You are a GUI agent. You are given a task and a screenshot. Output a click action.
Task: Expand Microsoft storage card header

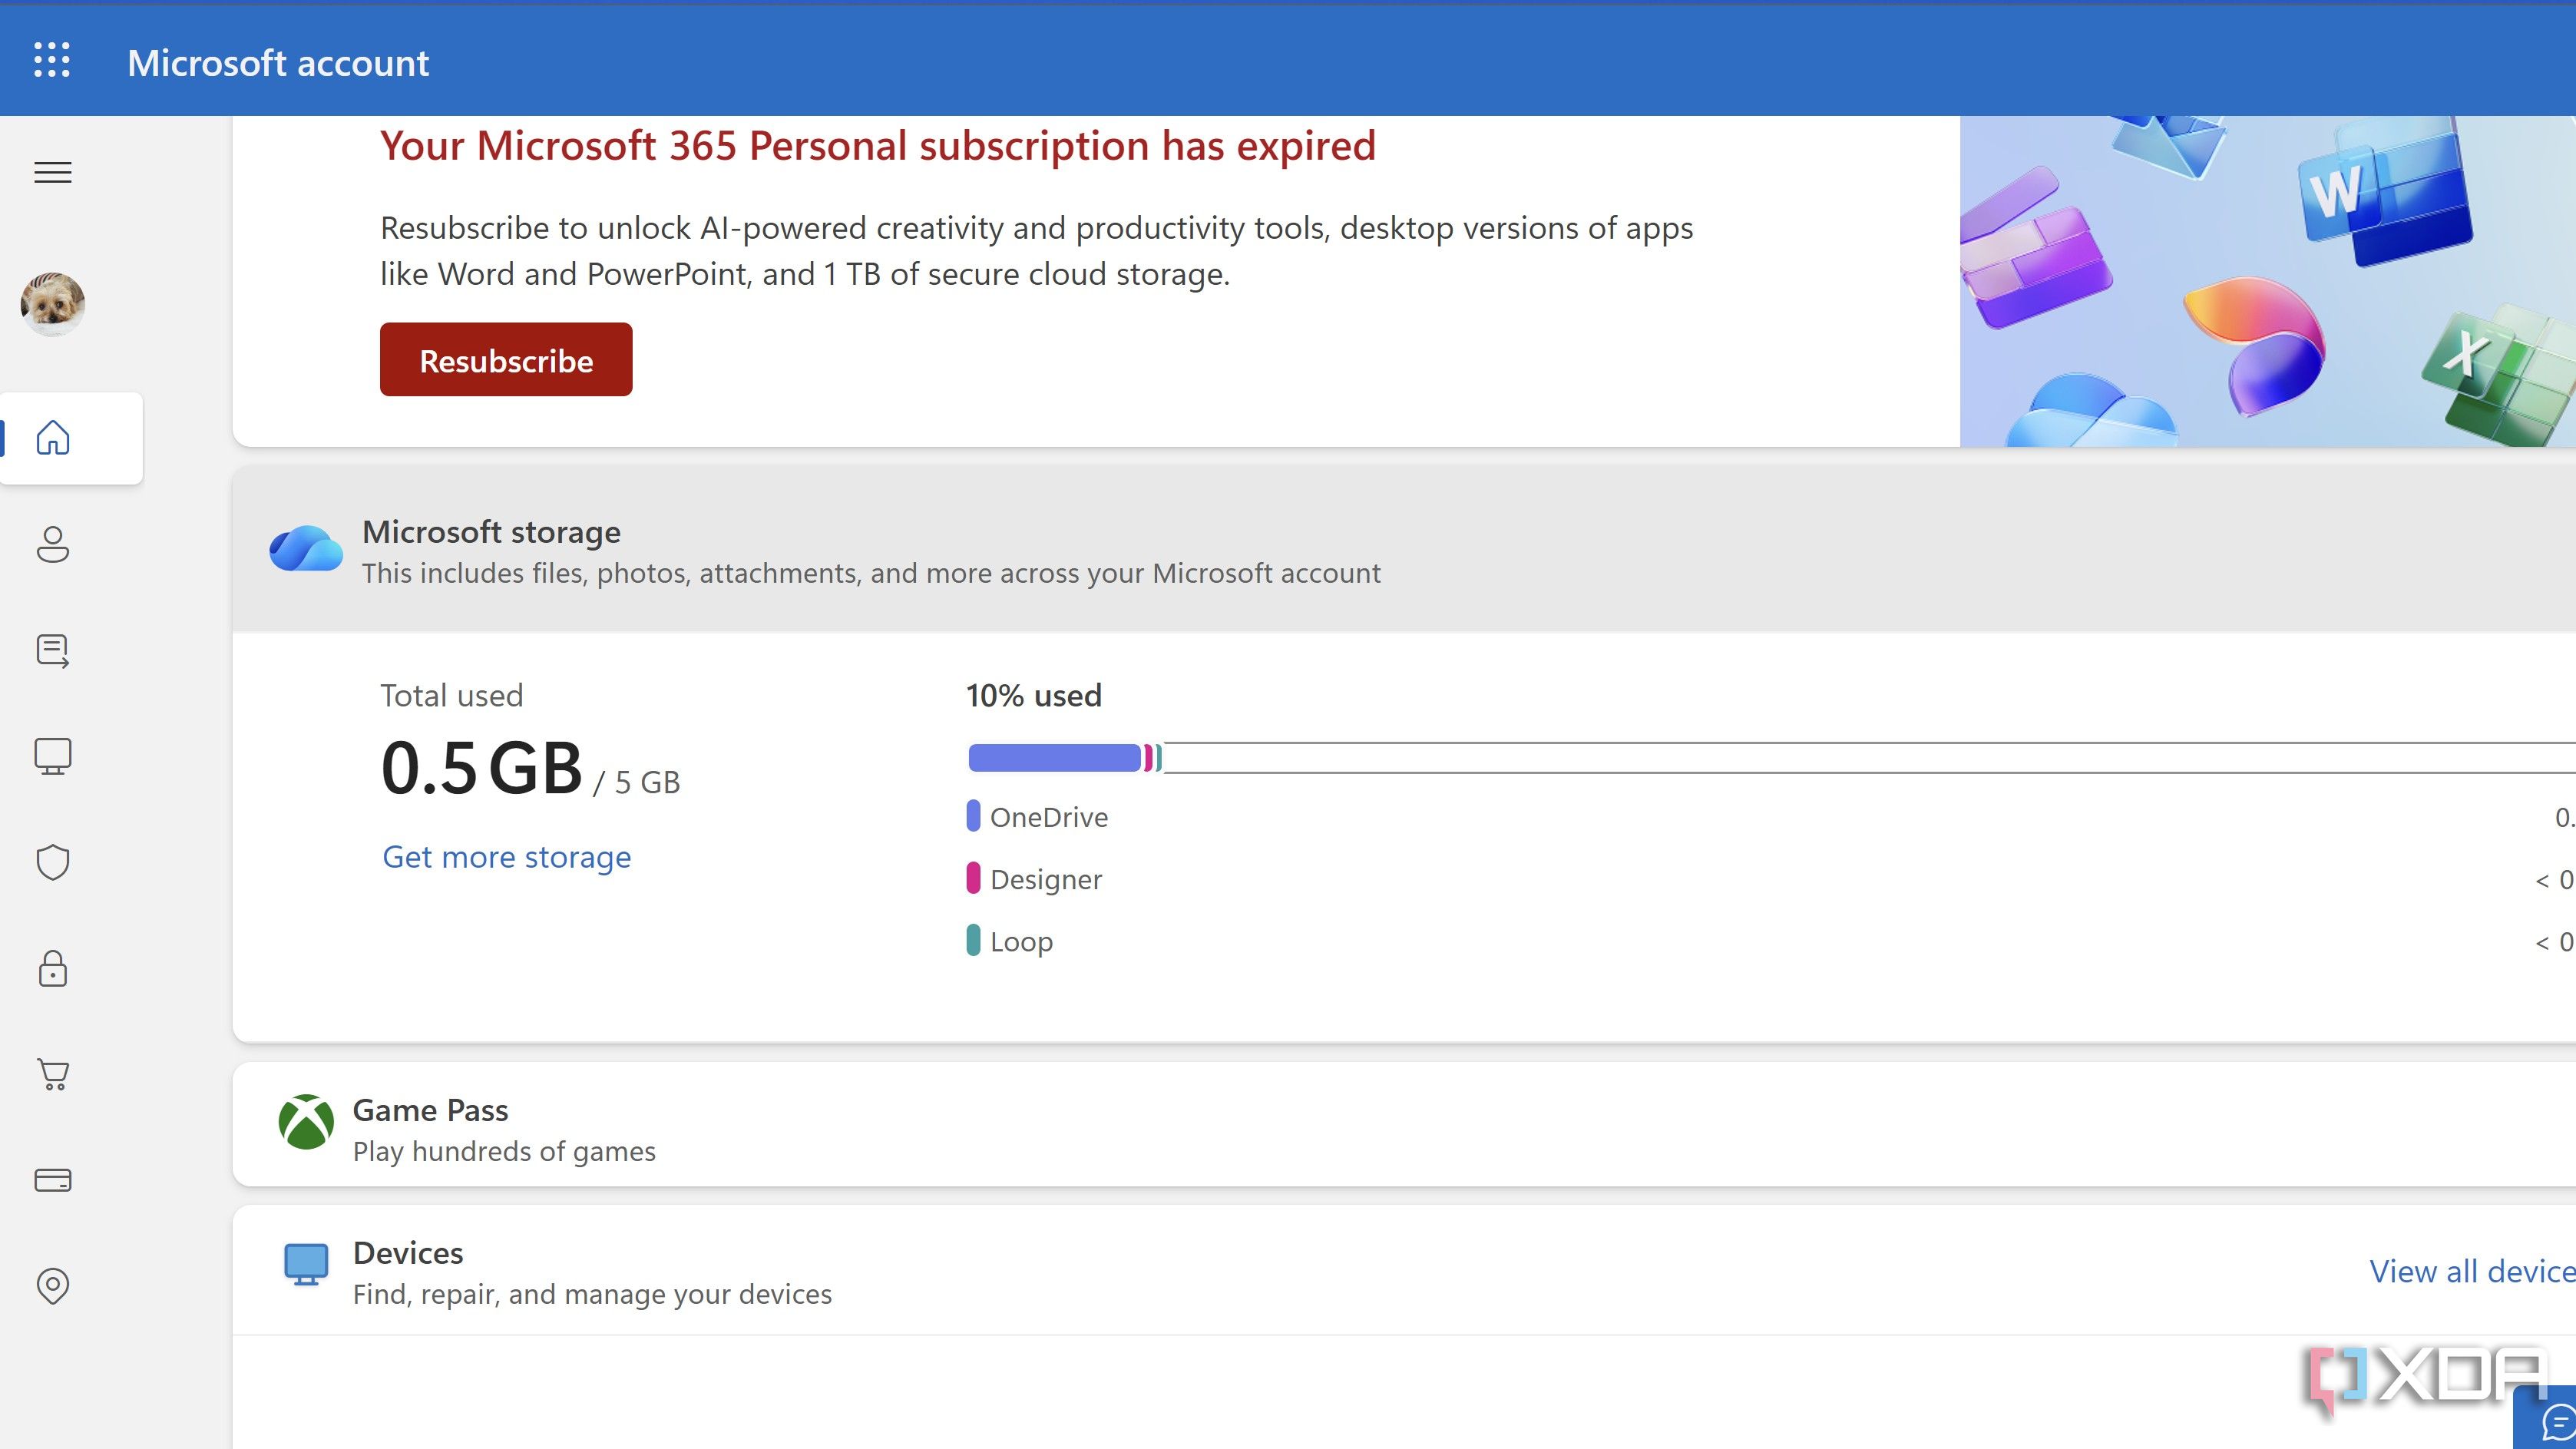[1404, 549]
